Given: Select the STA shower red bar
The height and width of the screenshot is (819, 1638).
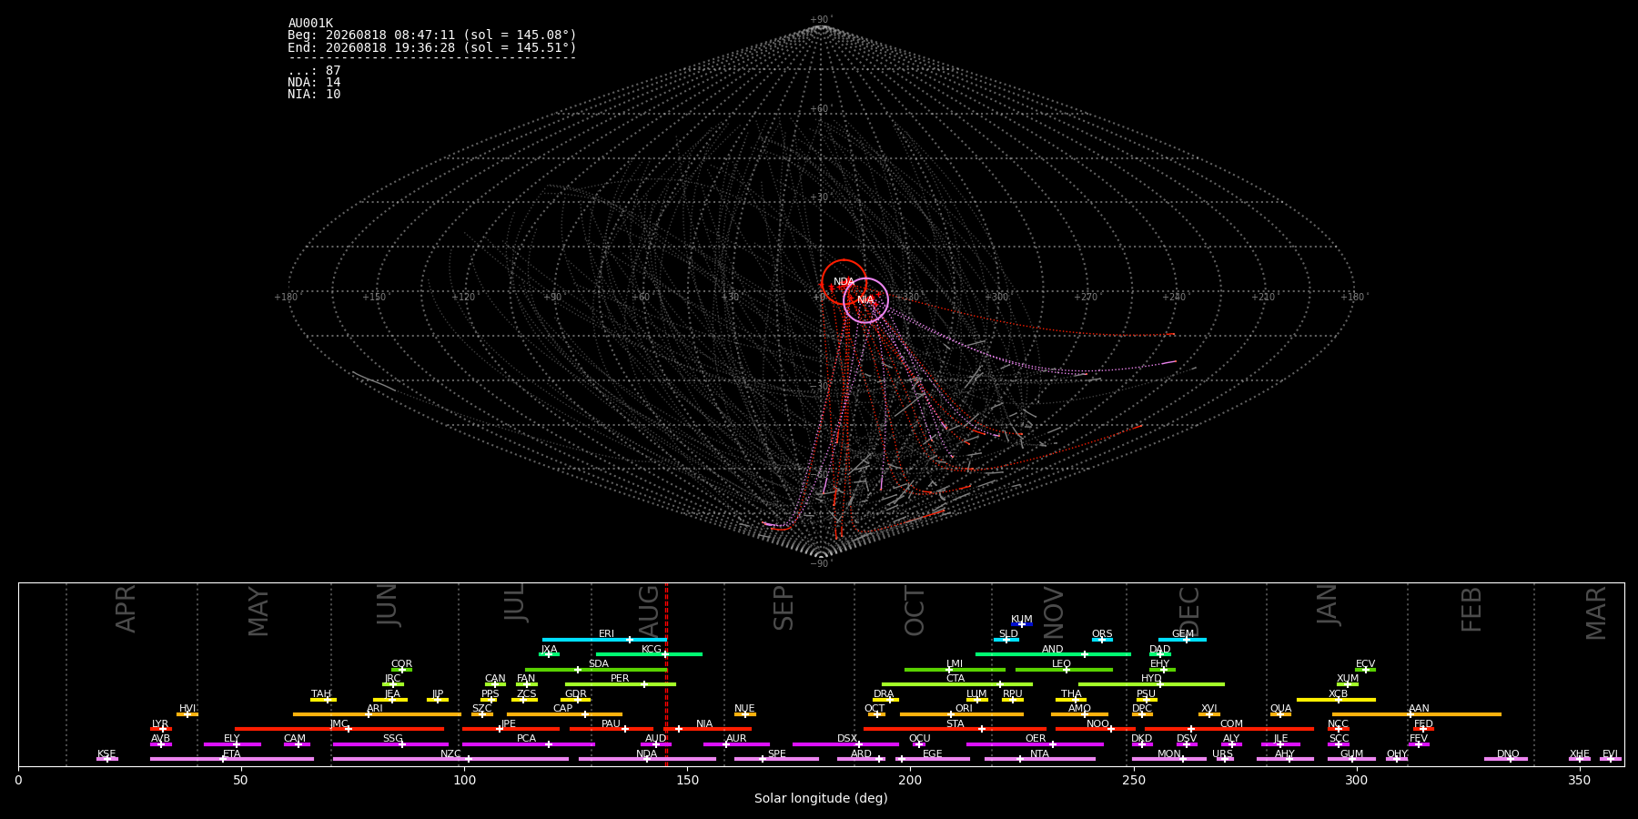Looking at the screenshot, I should click(x=955, y=729).
